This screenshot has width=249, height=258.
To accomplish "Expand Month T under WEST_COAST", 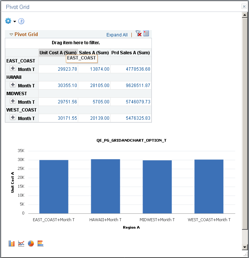I will (13, 118).
